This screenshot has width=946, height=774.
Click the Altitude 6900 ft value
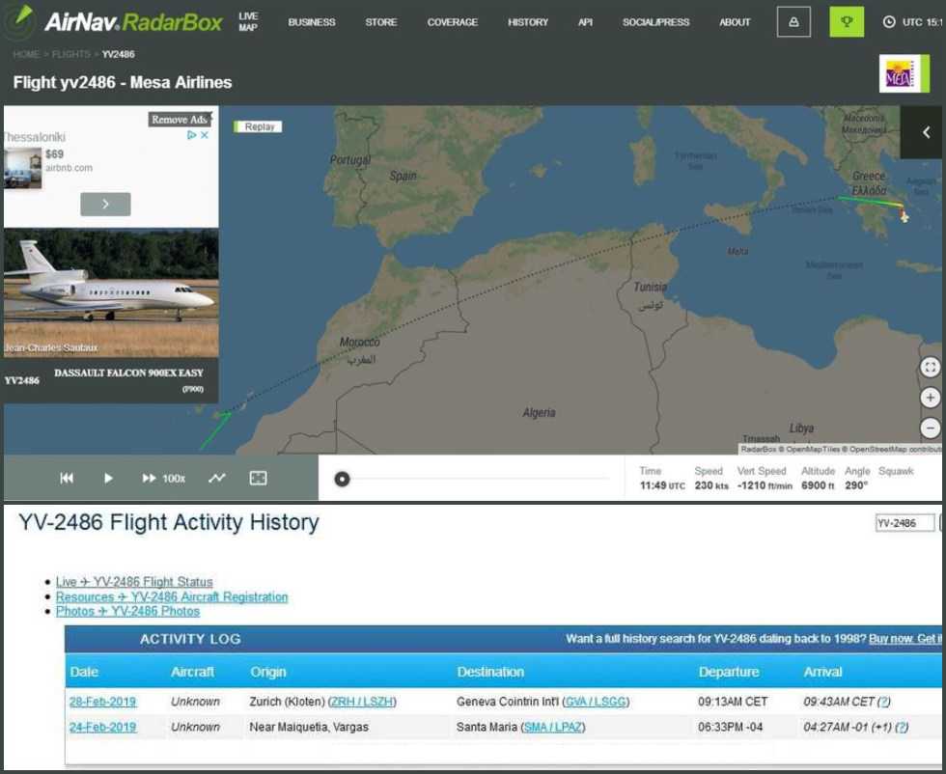[x=818, y=485]
